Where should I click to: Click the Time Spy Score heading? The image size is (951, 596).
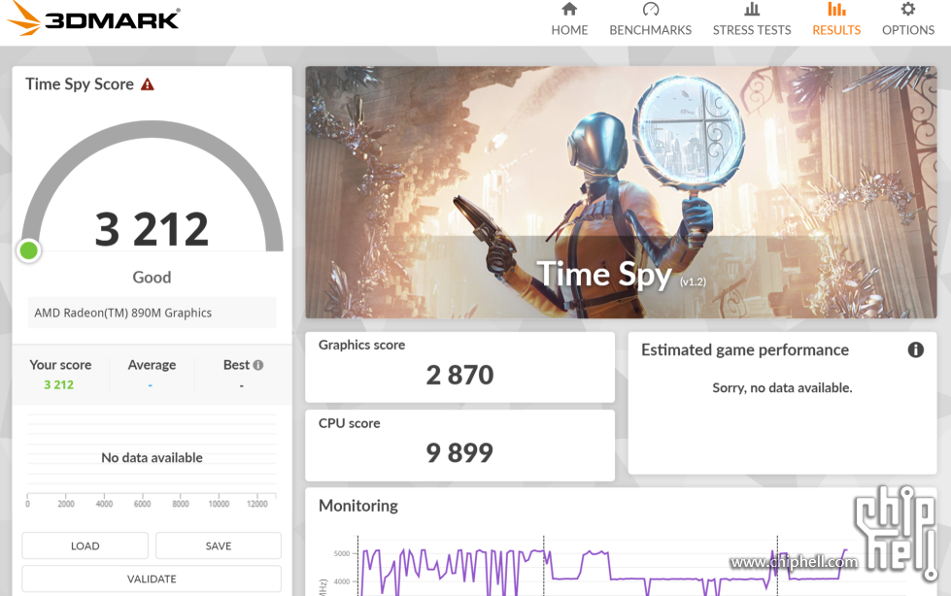pos(80,84)
